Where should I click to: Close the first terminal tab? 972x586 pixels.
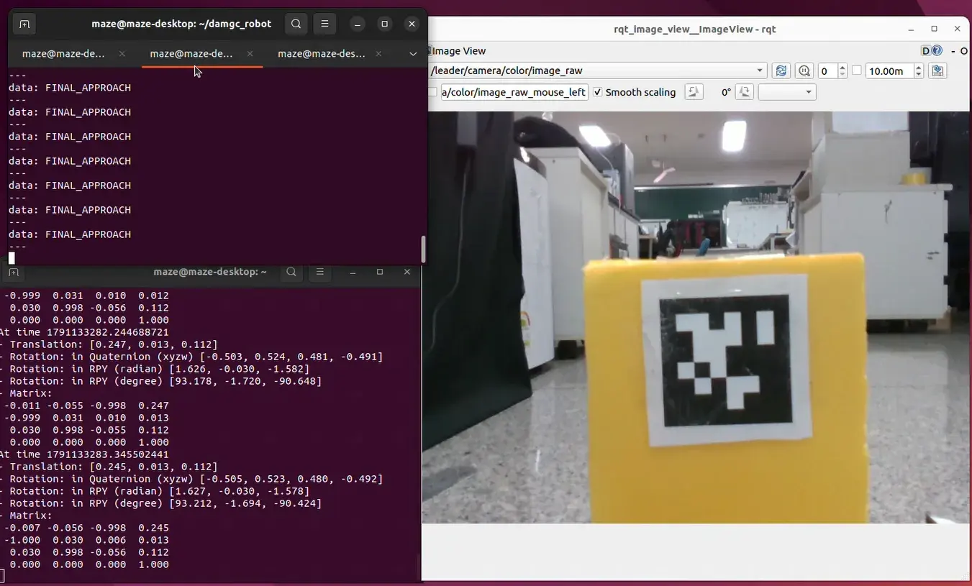pos(122,53)
